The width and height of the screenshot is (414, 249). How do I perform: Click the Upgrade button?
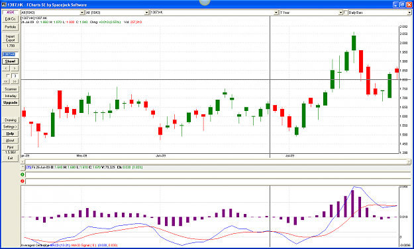[11, 102]
